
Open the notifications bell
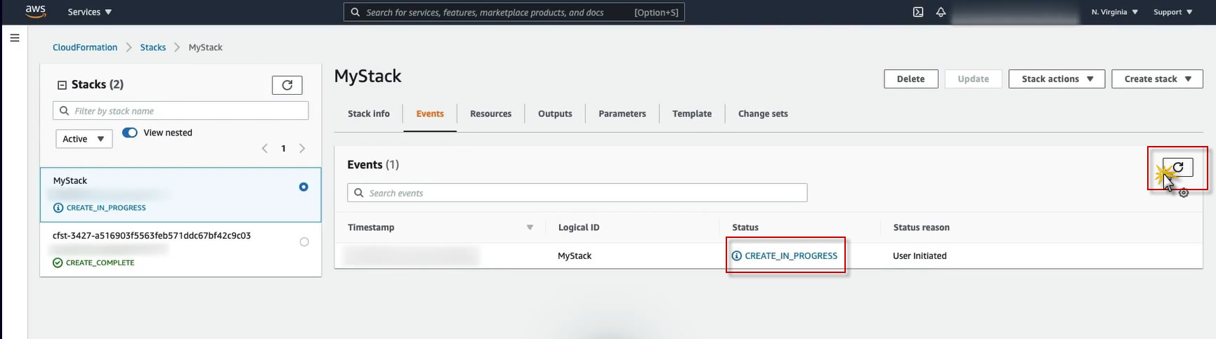click(x=941, y=12)
